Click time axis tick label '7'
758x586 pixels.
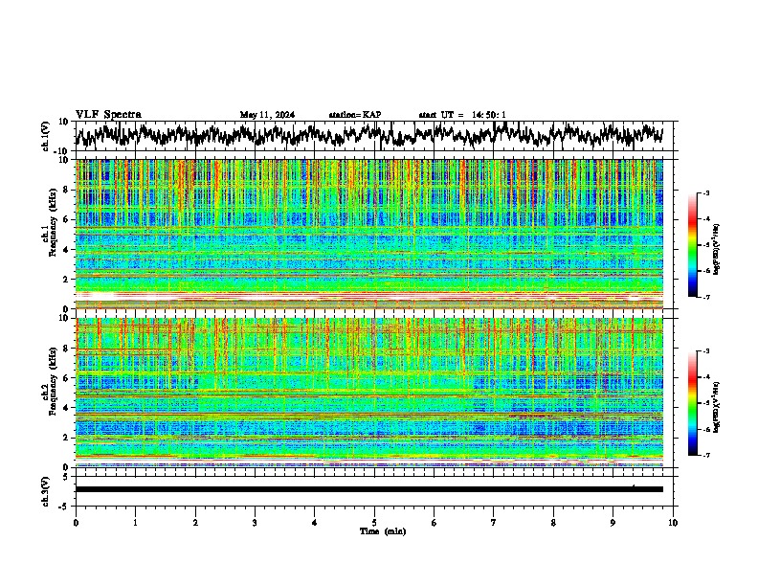[494, 523]
